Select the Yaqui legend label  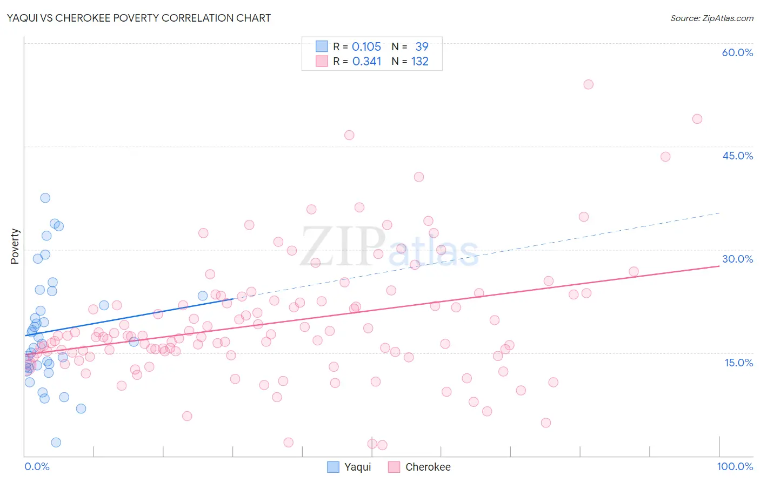point(358,467)
